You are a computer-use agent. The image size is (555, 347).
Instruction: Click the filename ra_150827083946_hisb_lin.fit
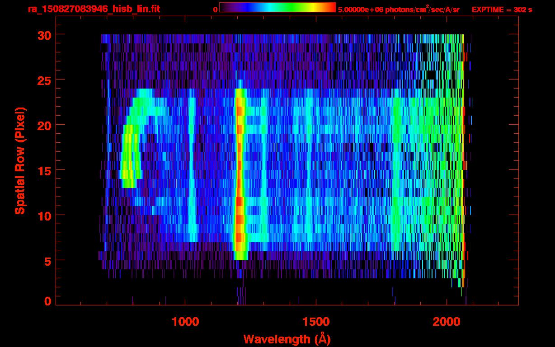pyautogui.click(x=94, y=9)
